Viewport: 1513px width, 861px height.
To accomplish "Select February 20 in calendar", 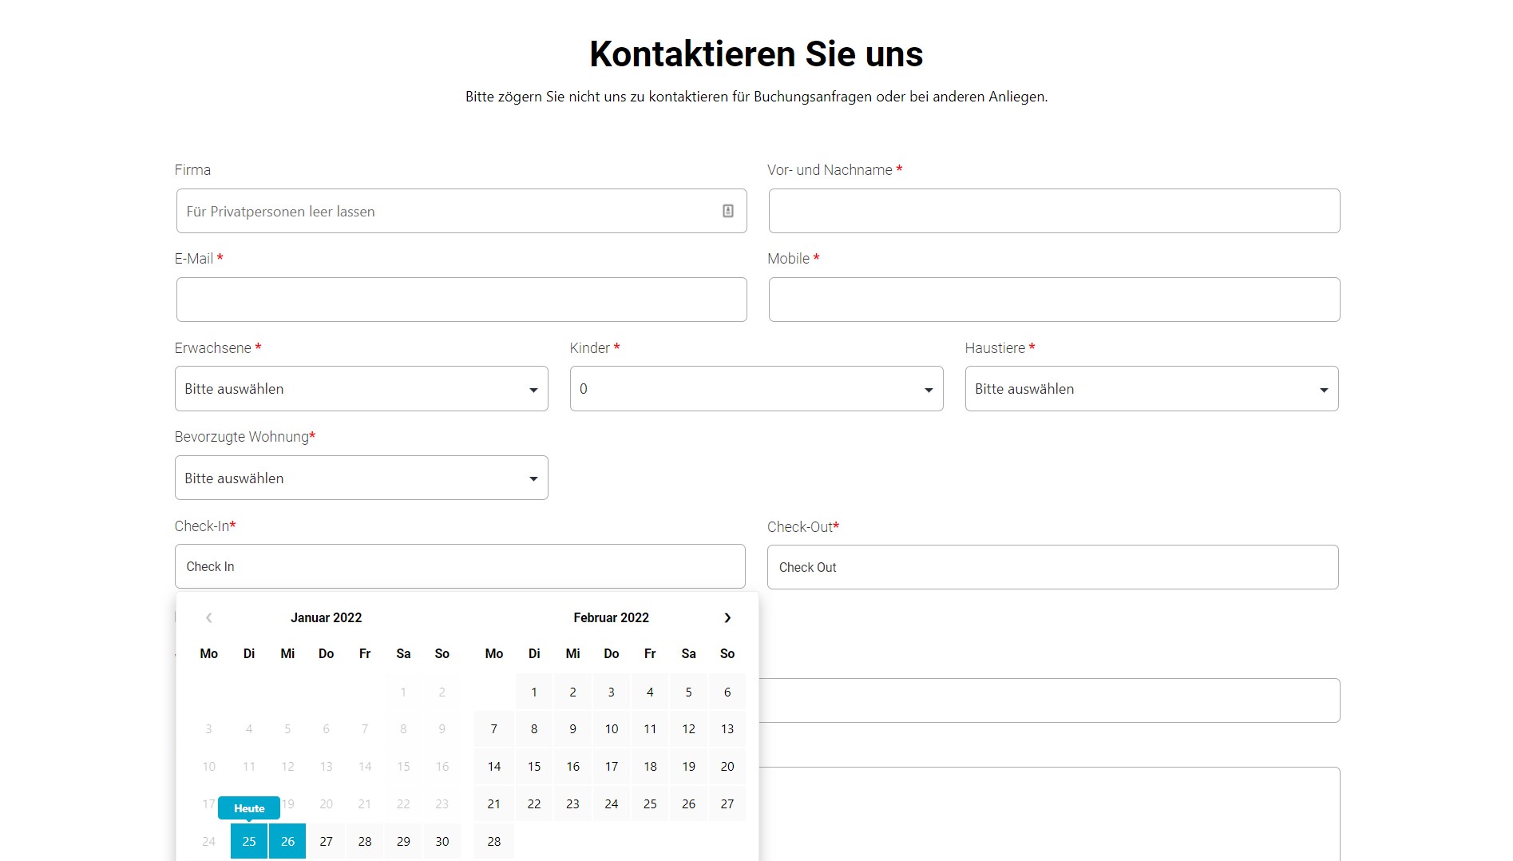I will click(727, 766).
